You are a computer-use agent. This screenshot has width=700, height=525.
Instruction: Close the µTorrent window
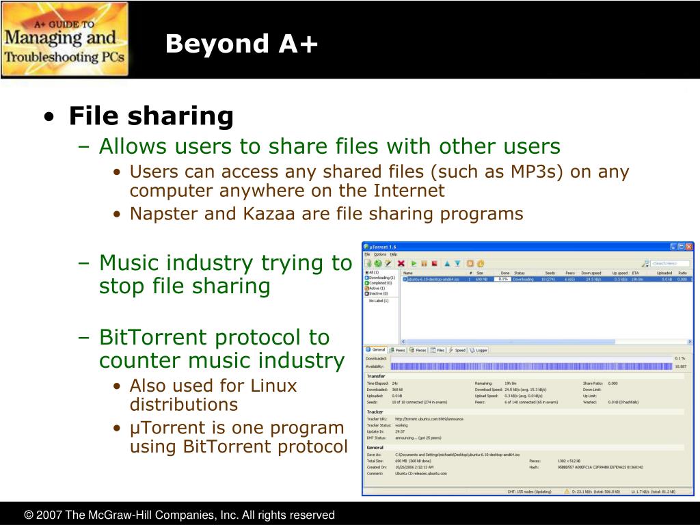click(689, 246)
